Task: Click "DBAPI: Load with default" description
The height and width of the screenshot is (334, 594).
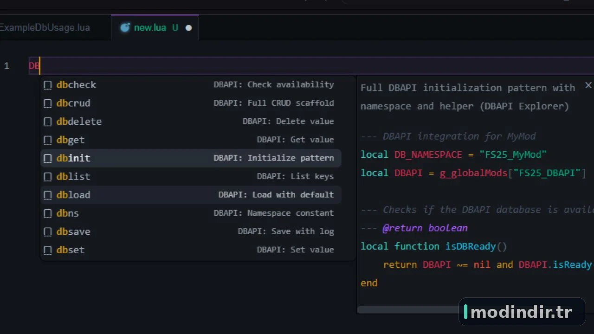Action: (276, 194)
